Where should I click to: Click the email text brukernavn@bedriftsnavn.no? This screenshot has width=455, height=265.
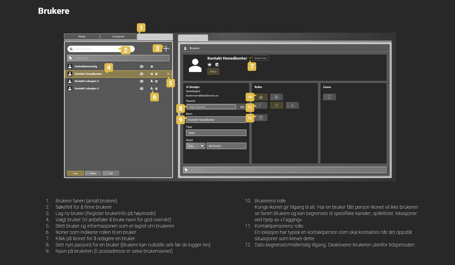(x=202, y=96)
